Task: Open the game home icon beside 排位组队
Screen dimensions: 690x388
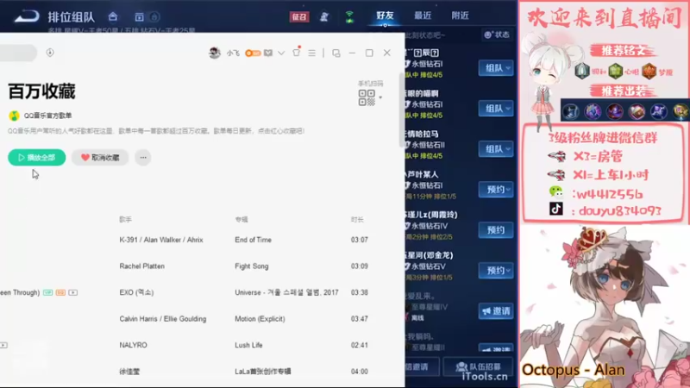Action: pyautogui.click(x=113, y=16)
